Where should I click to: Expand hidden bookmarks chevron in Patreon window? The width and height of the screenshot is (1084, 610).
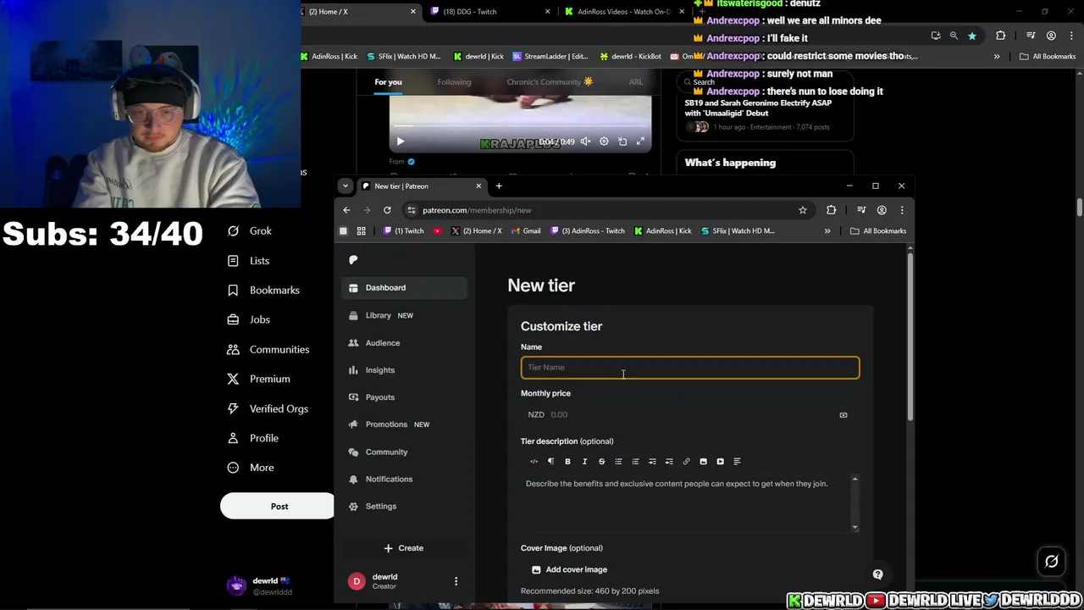[827, 231]
